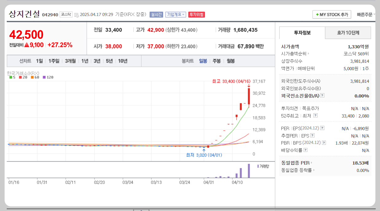Click the +27.25% change rate
This screenshot has height=211, width=380.
pyautogui.click(x=60, y=45)
